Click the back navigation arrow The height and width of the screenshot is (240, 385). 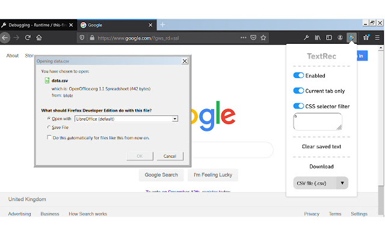(5, 37)
